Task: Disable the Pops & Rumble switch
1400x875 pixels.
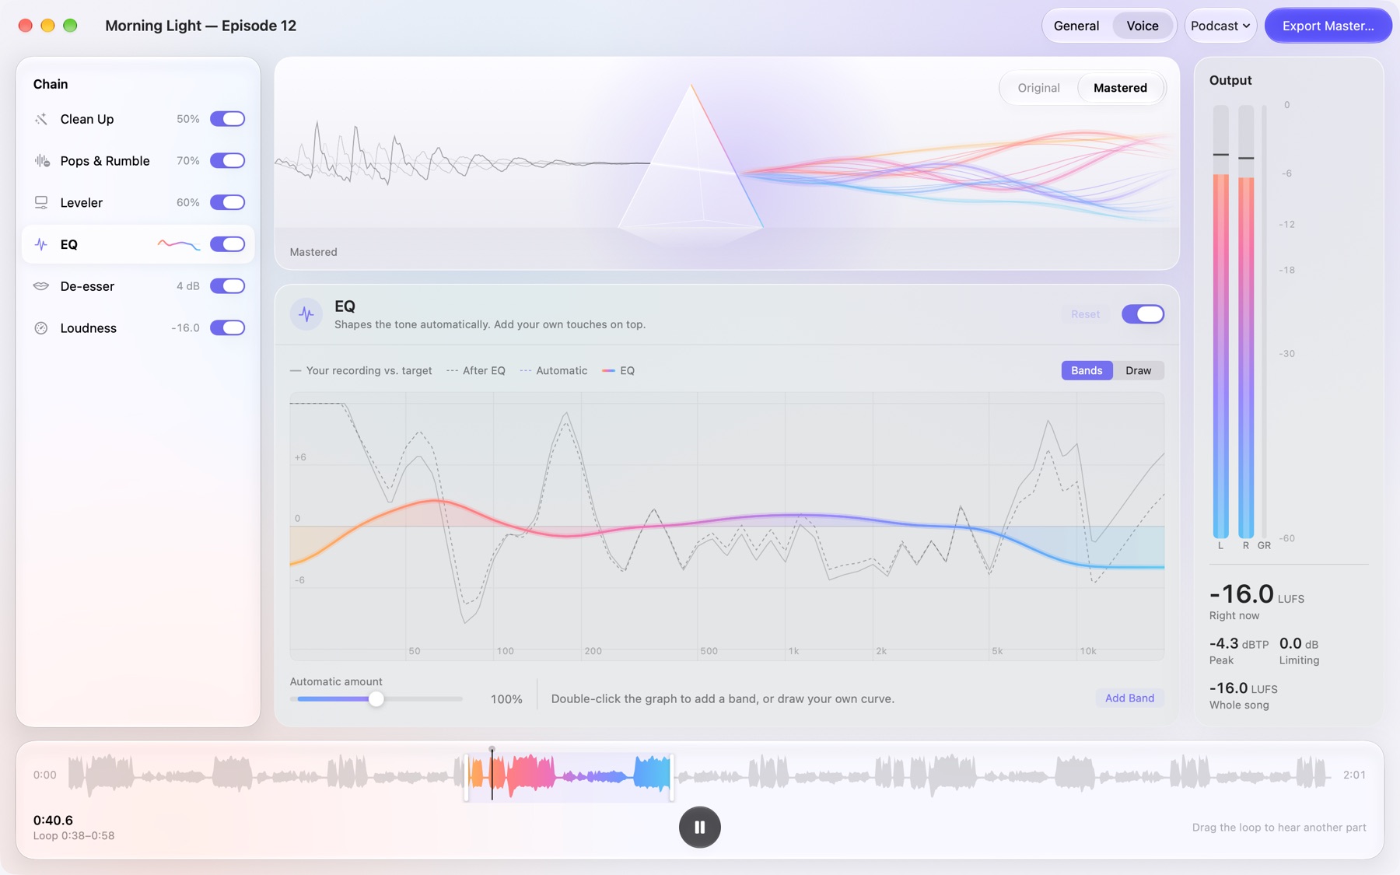Action: click(227, 161)
